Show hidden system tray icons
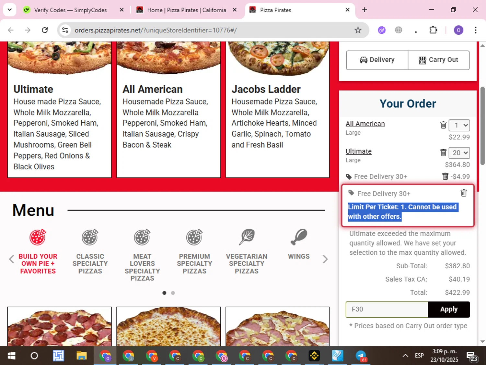This screenshot has width=486, height=365. click(x=405, y=356)
